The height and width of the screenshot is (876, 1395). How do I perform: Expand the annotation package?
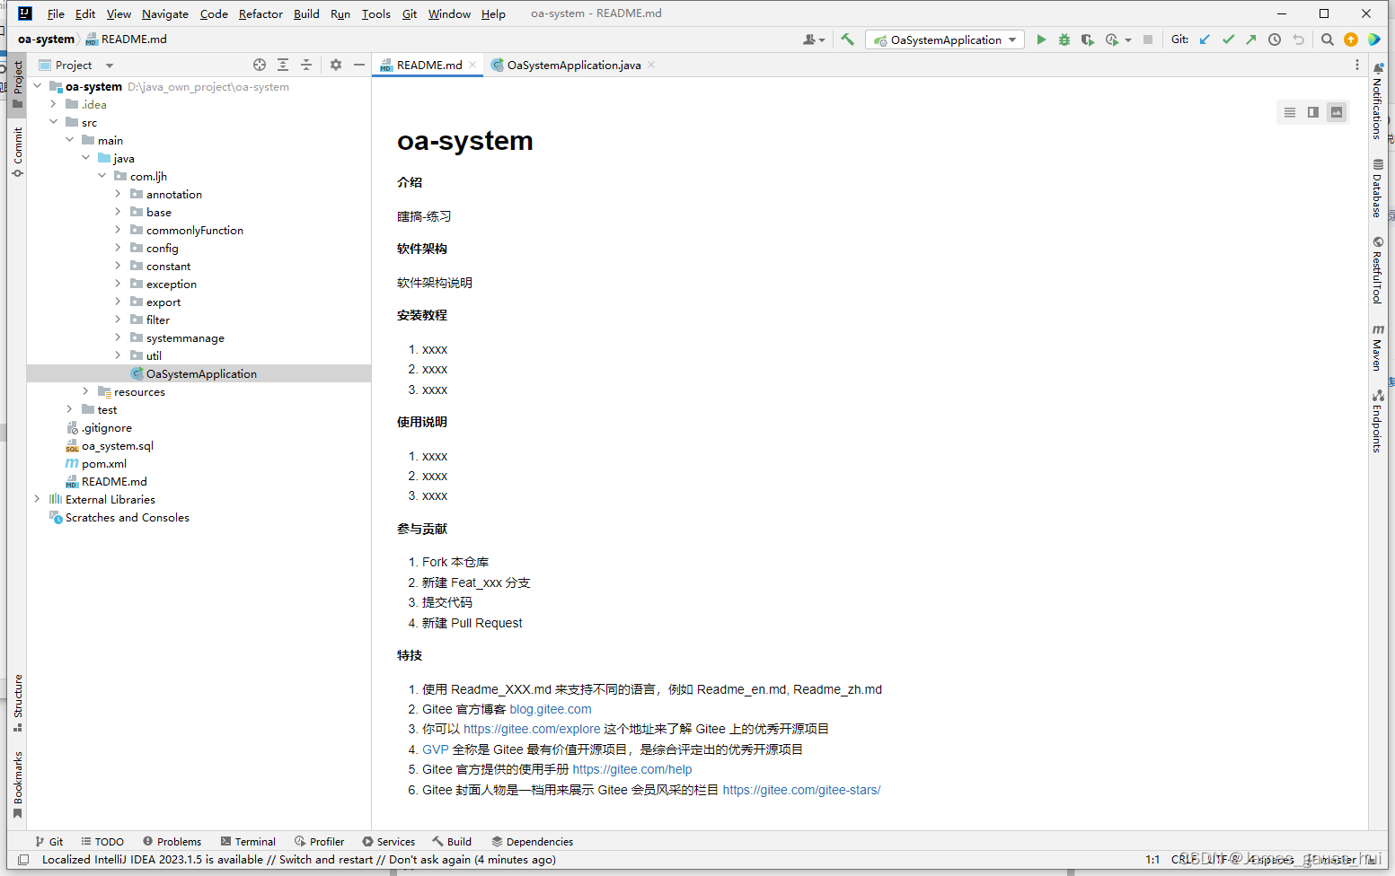click(118, 194)
